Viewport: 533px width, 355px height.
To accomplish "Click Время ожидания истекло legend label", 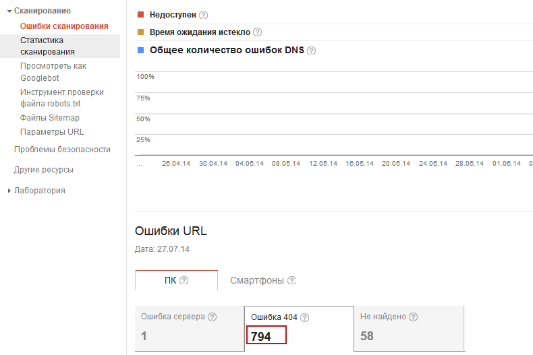I will (200, 32).
